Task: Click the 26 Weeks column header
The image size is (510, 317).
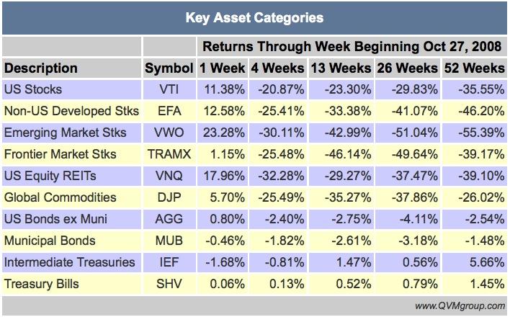Action: (407, 69)
